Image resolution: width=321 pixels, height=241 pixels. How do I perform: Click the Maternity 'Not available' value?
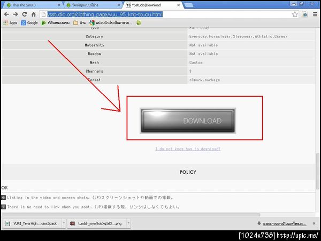click(203, 45)
